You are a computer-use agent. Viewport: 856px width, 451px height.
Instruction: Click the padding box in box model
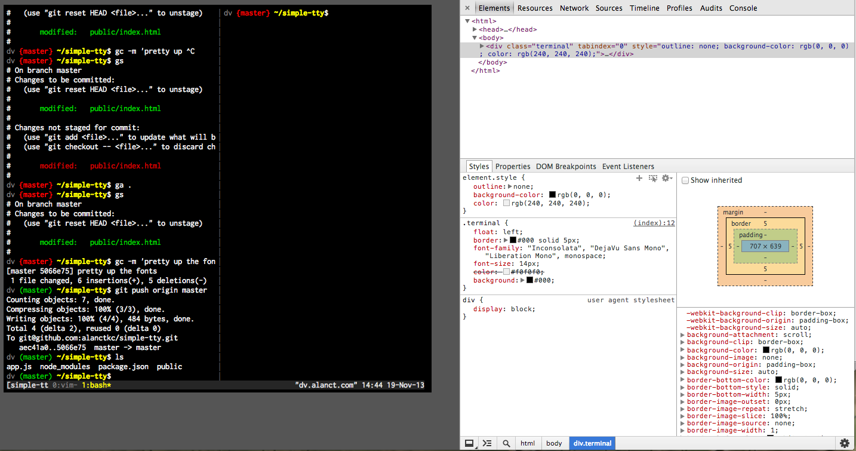(x=765, y=246)
